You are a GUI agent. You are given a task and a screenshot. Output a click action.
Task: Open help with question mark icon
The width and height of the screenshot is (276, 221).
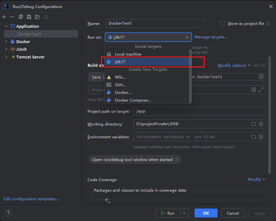(8, 213)
